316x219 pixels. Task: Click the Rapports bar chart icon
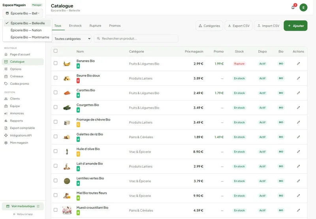tap(6, 121)
